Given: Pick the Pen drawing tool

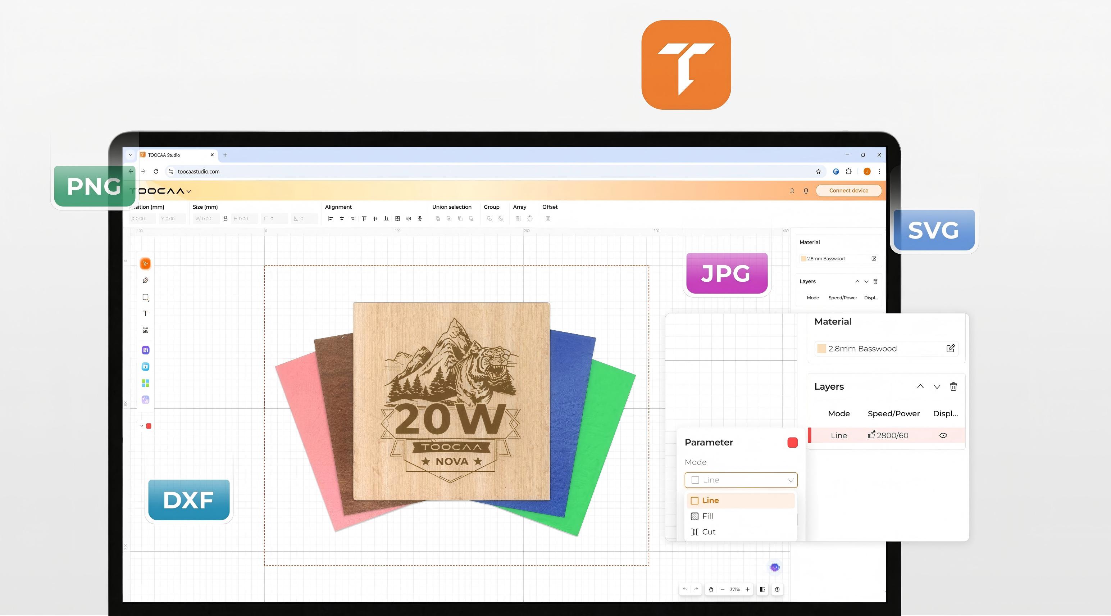Looking at the screenshot, I should point(145,280).
